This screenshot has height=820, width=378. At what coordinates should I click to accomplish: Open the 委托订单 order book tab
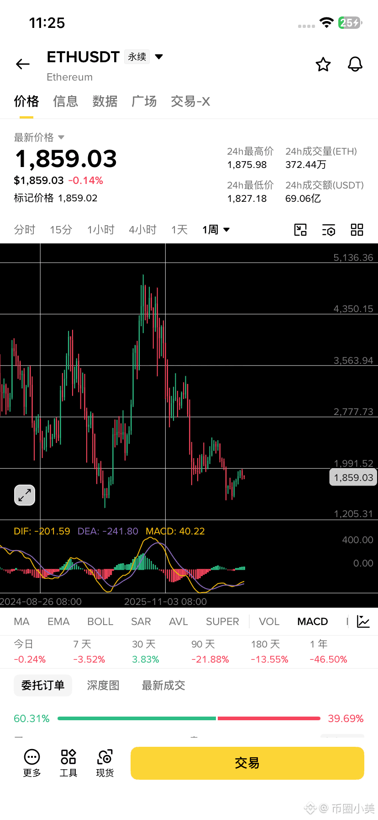click(x=43, y=685)
